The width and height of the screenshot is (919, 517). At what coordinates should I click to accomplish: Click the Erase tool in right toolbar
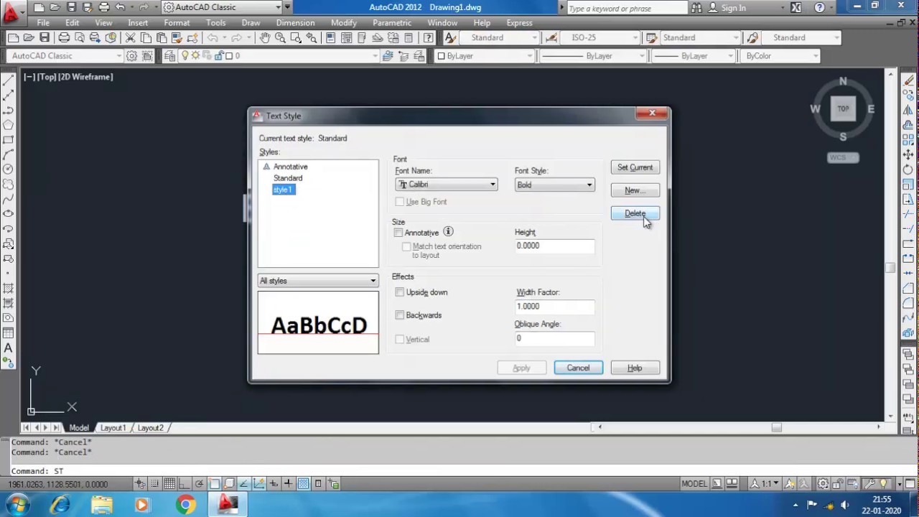pyautogui.click(x=909, y=80)
